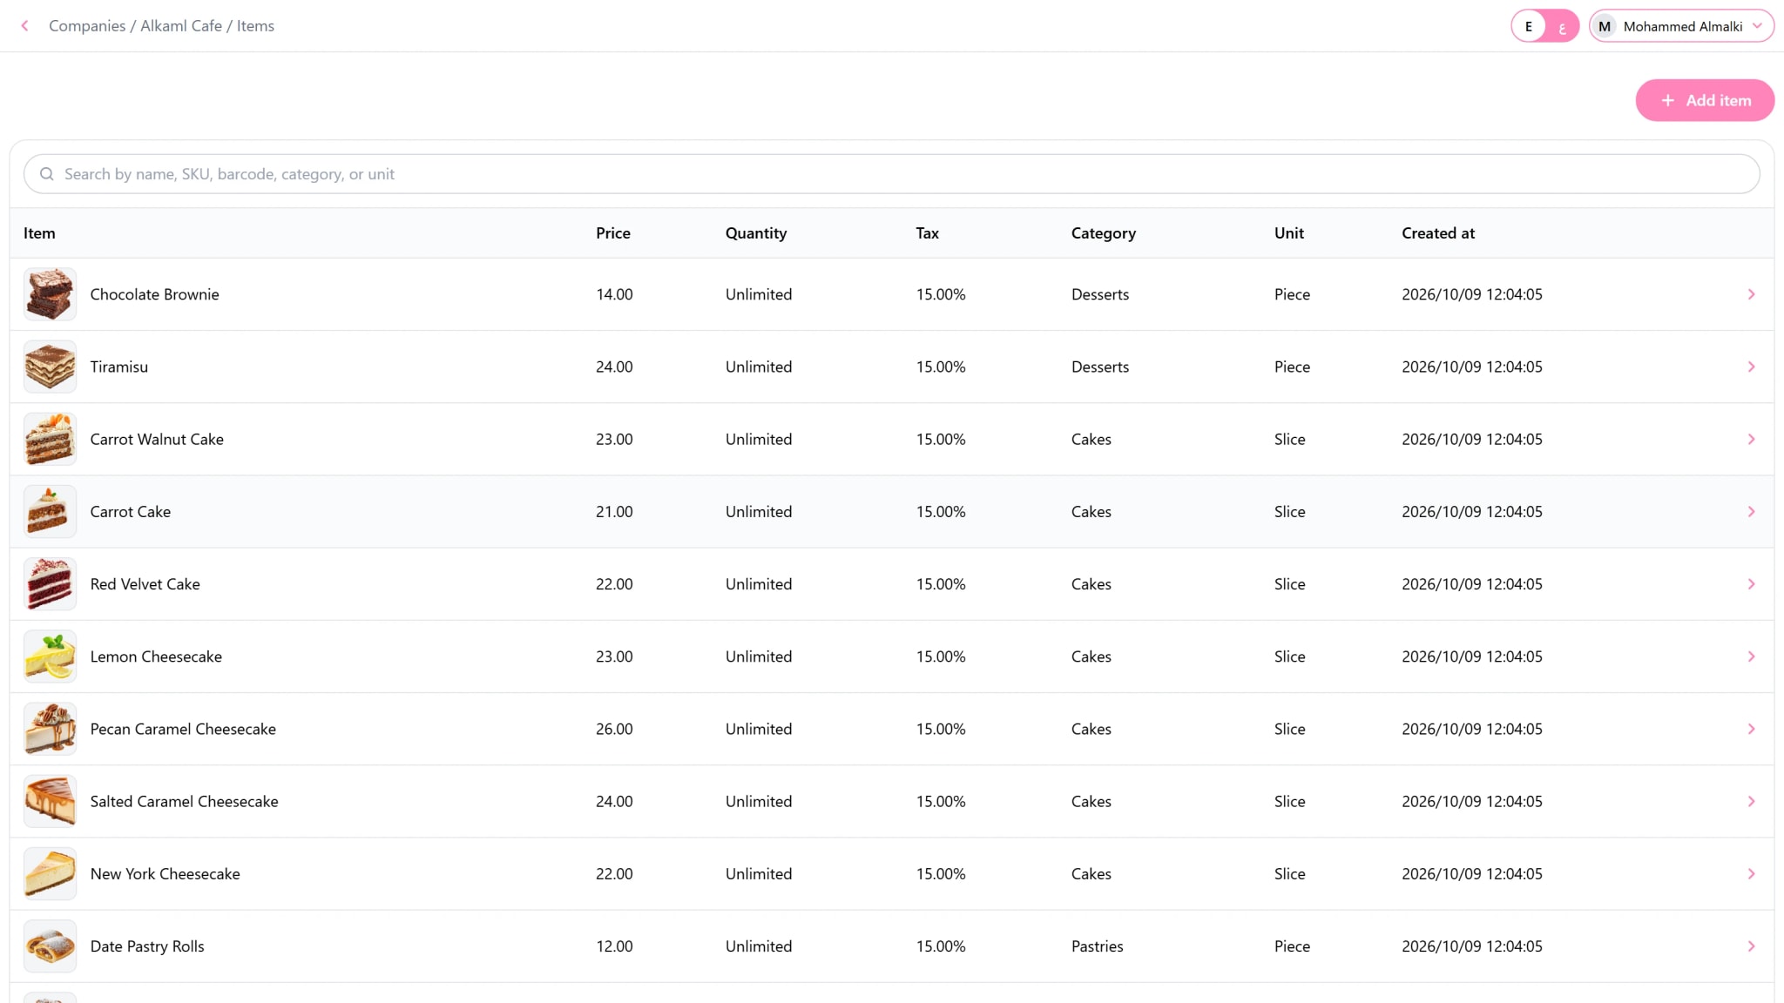The width and height of the screenshot is (1784, 1003).
Task: Click the Chocolate Brownie thumbnail
Action: pyautogui.click(x=50, y=294)
